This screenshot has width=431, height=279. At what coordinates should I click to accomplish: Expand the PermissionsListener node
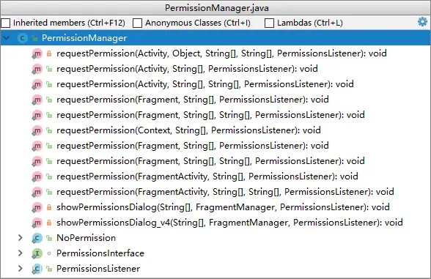20,269
